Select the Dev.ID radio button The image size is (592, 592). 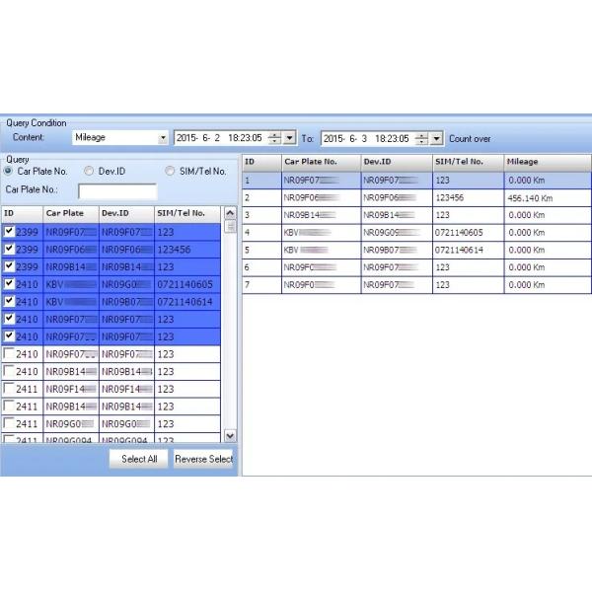pos(90,171)
